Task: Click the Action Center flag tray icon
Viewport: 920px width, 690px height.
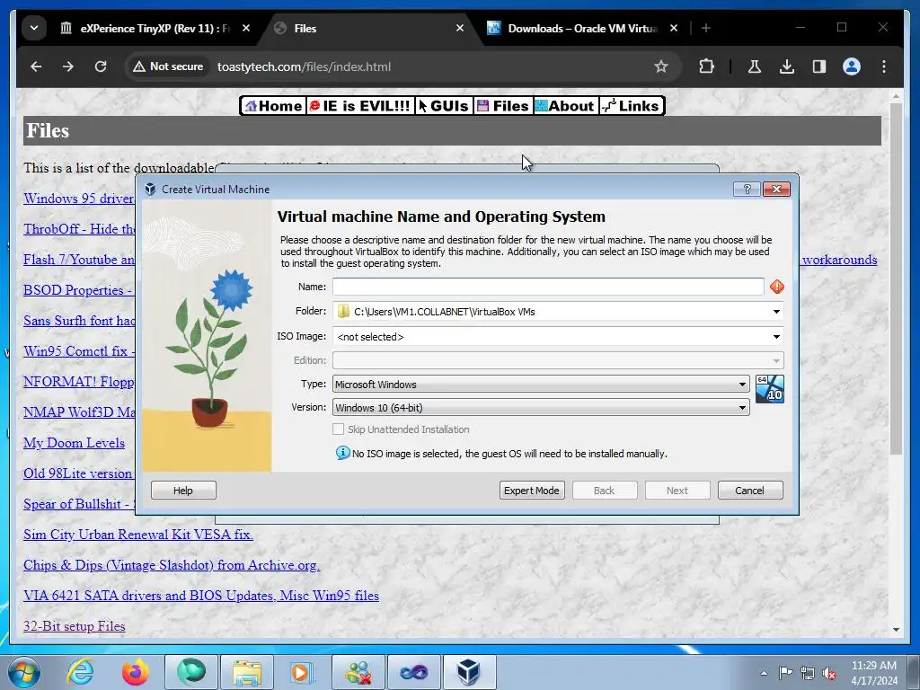Action: [785, 673]
